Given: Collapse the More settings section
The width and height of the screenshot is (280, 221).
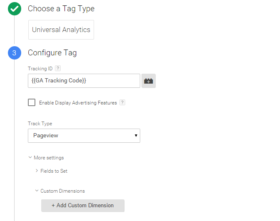Looking at the screenshot, I should [x=48, y=158].
